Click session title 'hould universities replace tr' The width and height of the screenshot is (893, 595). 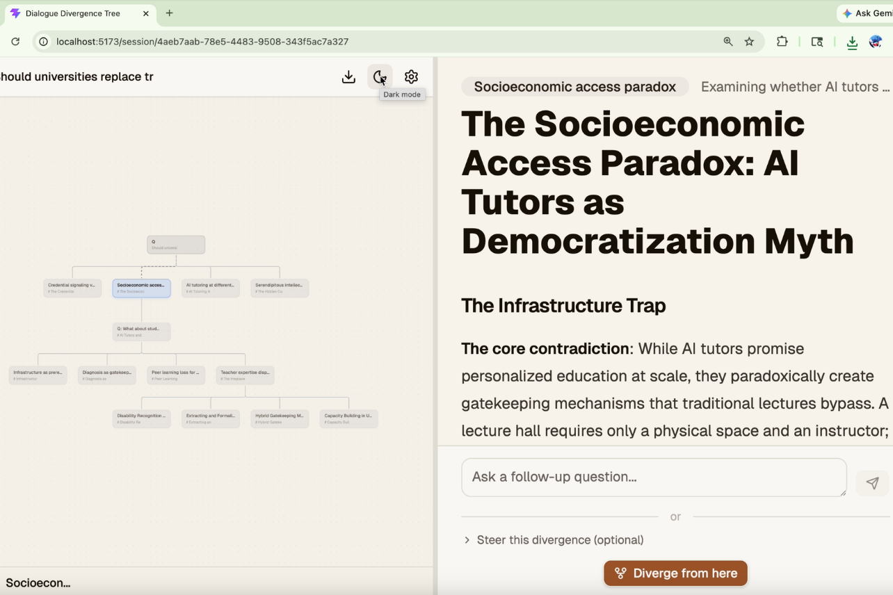tap(77, 76)
